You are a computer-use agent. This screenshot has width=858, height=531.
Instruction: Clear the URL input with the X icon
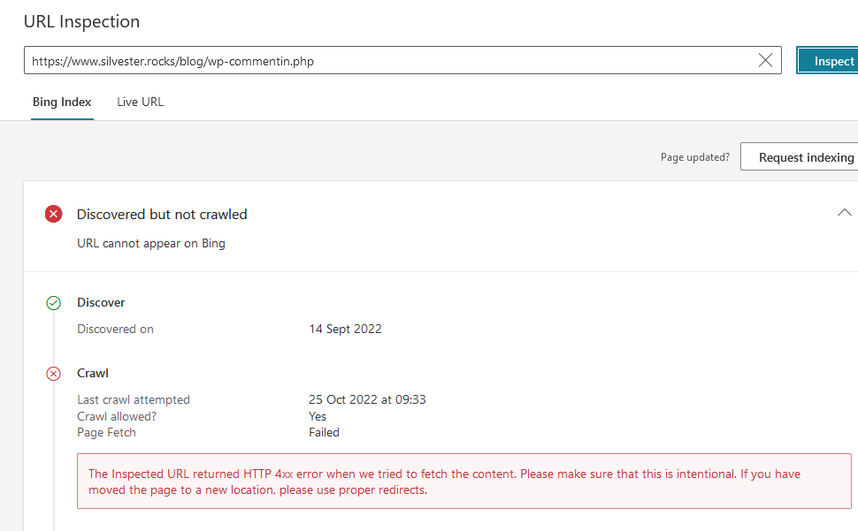pos(765,61)
